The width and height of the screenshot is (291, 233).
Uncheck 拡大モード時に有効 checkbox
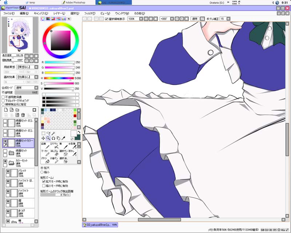coord(44,181)
